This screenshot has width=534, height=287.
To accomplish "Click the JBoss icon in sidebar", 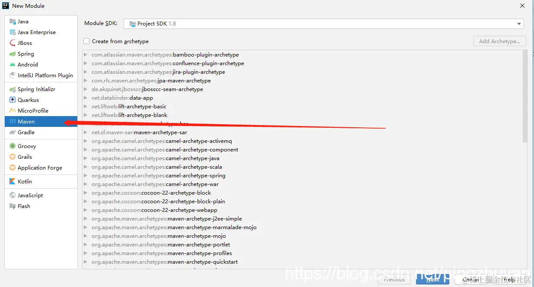I will tap(13, 43).
